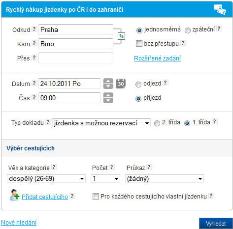Click the add passenger person icon
Viewport: 233px width, 229px height.
click(15, 195)
